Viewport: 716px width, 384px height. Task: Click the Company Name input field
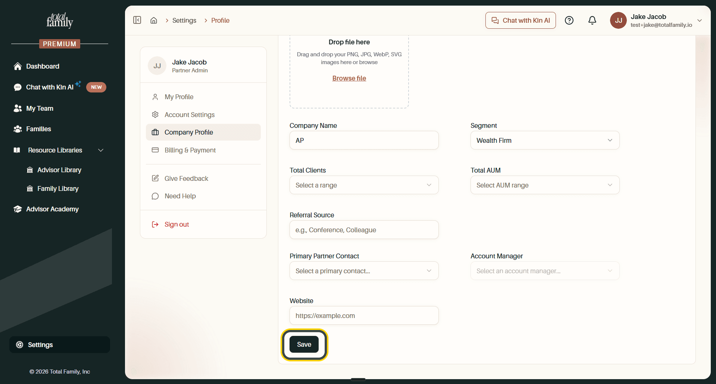(364, 140)
